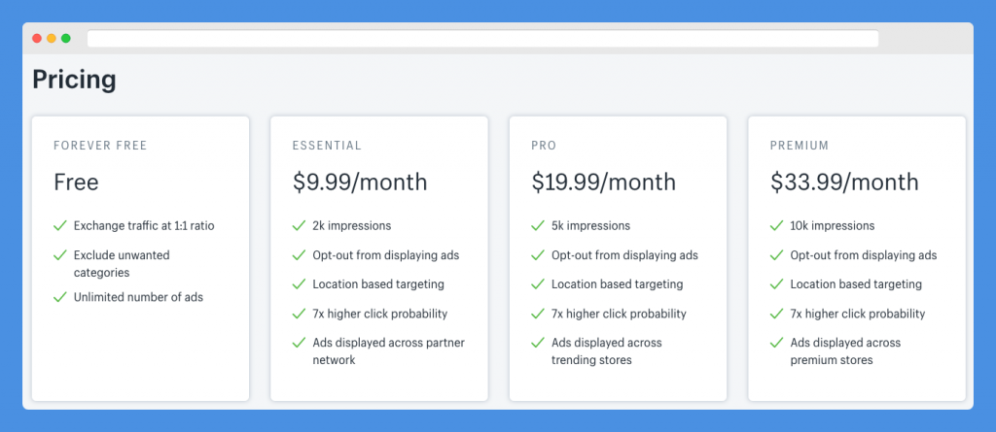
Task: Click the checkmark next to 2k impressions
Action: pyautogui.click(x=300, y=226)
